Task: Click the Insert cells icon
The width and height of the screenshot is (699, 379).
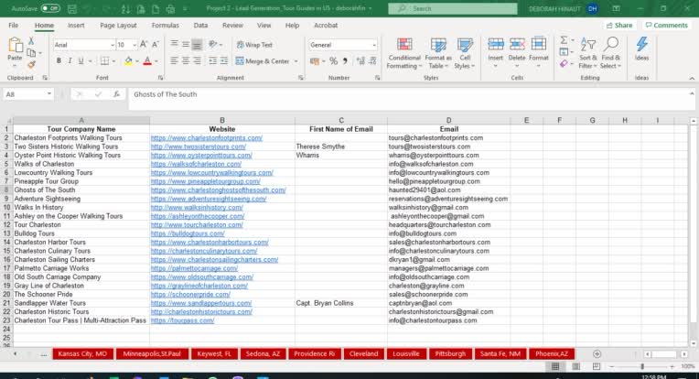Action: pyautogui.click(x=495, y=44)
